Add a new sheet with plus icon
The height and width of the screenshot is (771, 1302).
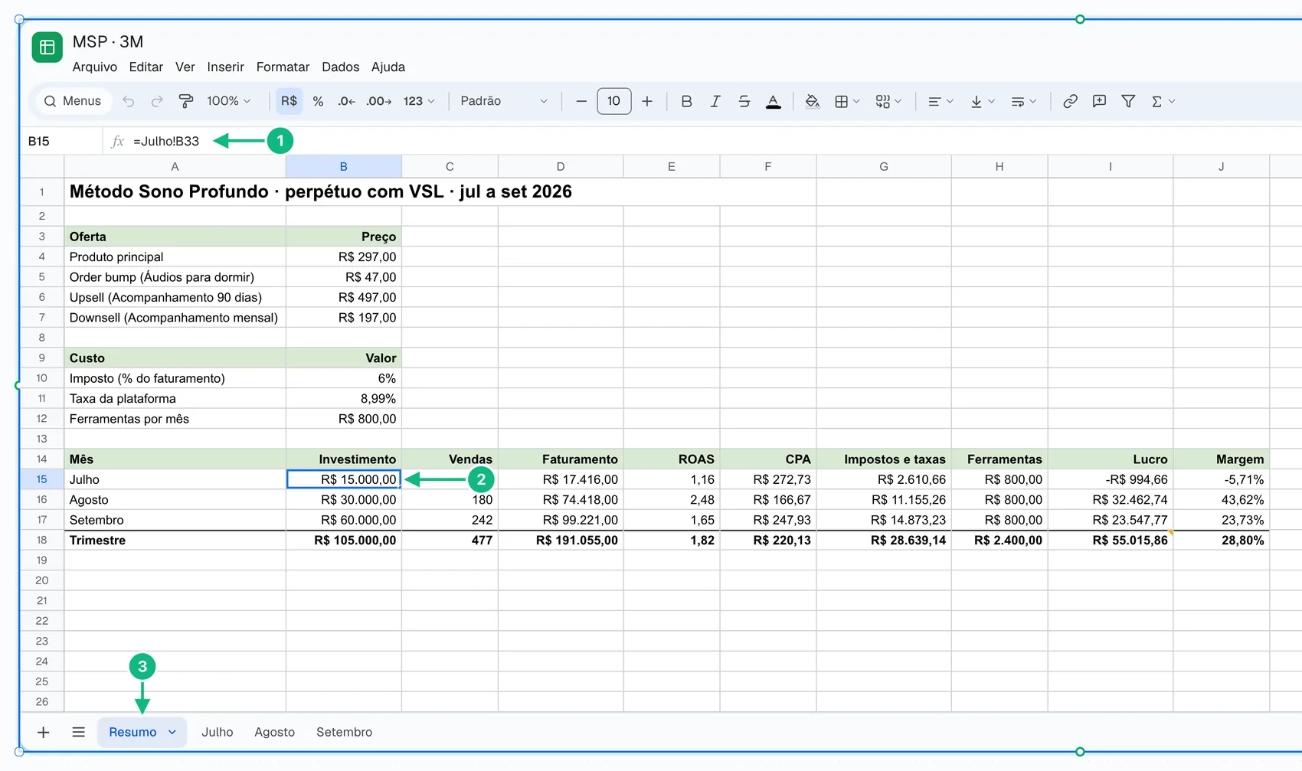44,732
